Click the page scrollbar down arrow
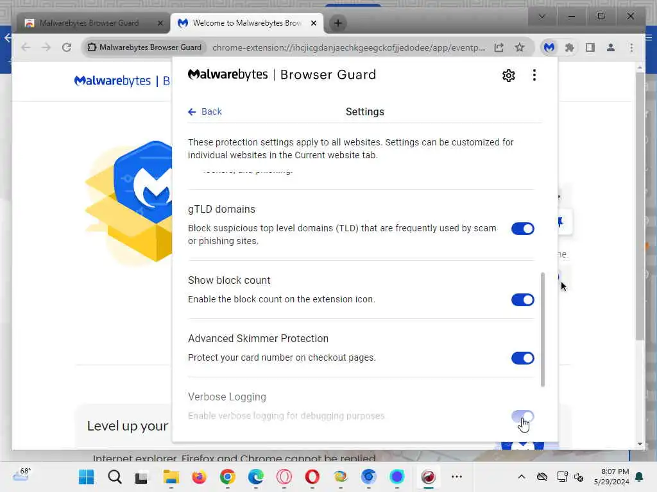The width and height of the screenshot is (657, 492). pos(640,444)
